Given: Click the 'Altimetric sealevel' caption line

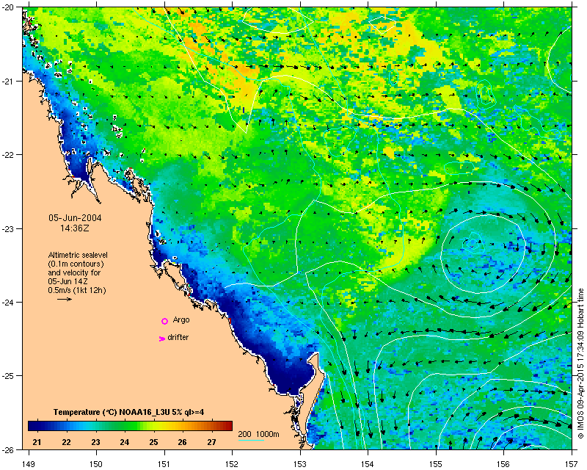Looking at the screenshot, I should (x=78, y=255).
